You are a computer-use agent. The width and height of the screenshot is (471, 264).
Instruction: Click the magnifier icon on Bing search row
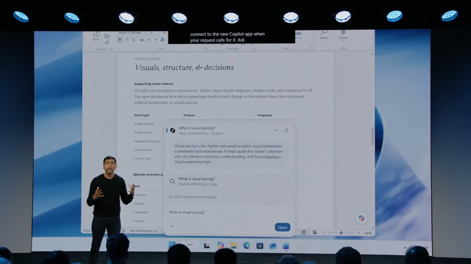(x=172, y=182)
